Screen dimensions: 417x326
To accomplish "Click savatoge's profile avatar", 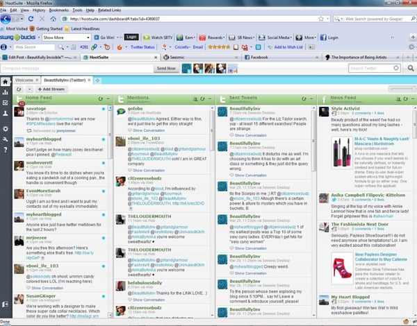I will coord(19,112).
